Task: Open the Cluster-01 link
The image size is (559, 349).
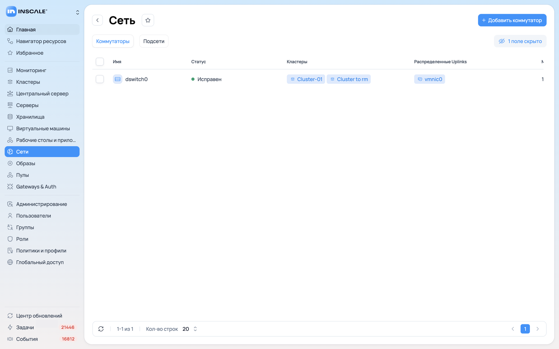Action: click(306, 79)
